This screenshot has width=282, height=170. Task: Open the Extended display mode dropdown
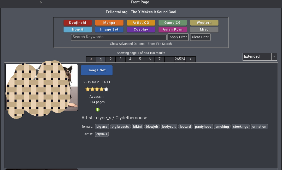pos(260,57)
